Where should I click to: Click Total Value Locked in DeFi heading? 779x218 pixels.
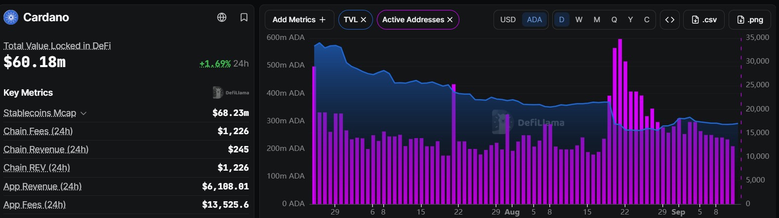[x=57, y=46]
